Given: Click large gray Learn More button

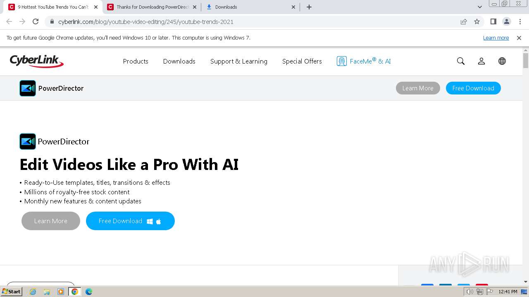Looking at the screenshot, I should [51, 221].
